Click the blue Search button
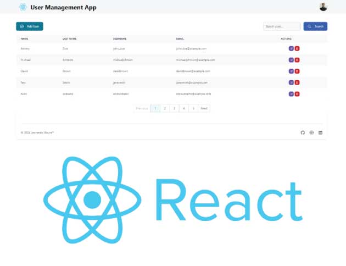The height and width of the screenshot is (266, 346). 315,26
